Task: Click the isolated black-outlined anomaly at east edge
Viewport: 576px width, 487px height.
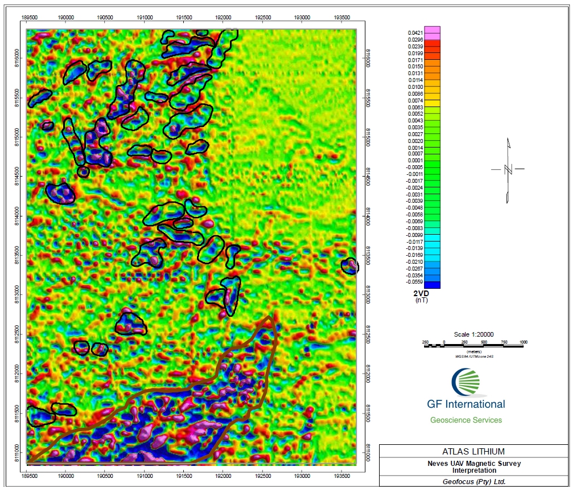Action: click(349, 265)
